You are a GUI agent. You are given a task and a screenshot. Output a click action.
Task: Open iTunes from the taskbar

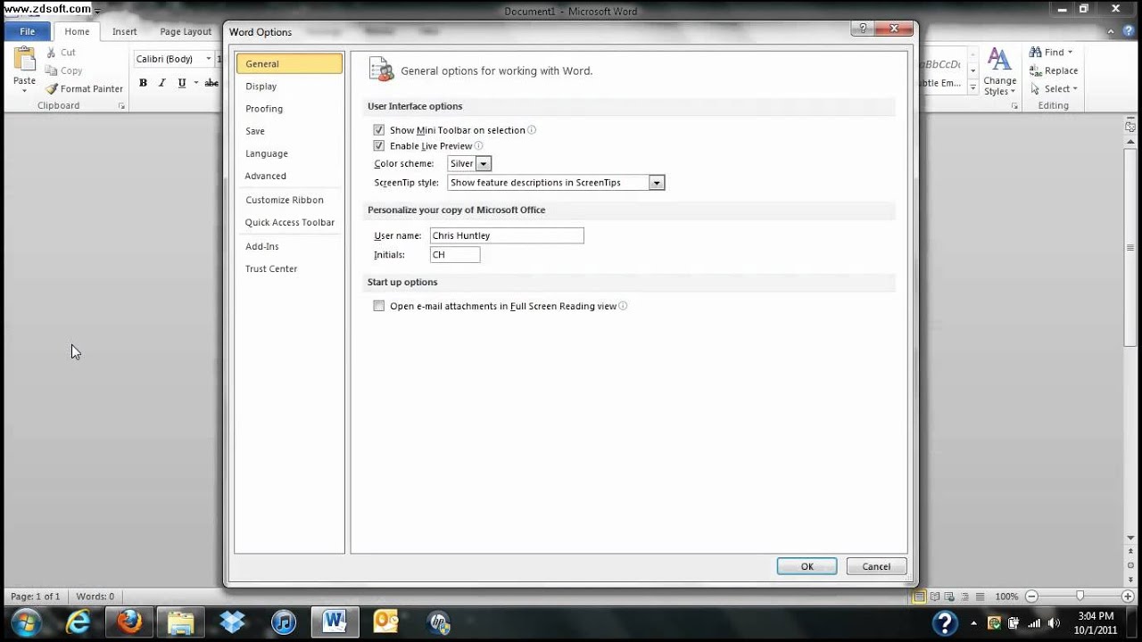284,621
